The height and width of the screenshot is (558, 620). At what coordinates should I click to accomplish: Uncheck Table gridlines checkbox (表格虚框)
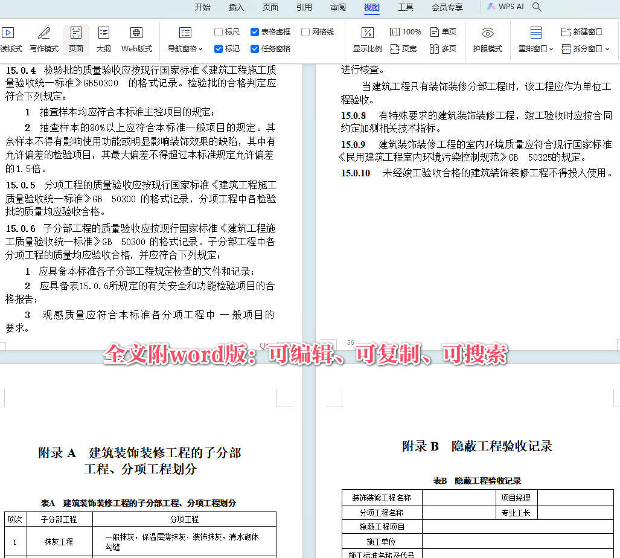(x=255, y=32)
